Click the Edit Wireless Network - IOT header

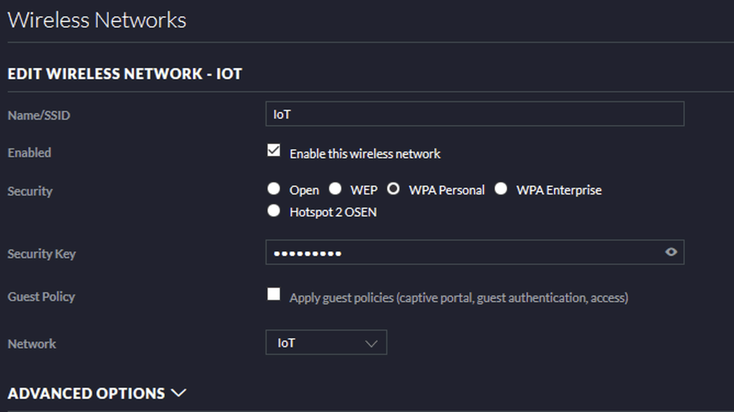click(125, 74)
